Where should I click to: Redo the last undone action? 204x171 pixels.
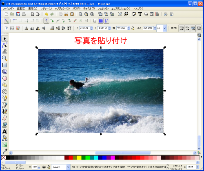point(52,14)
